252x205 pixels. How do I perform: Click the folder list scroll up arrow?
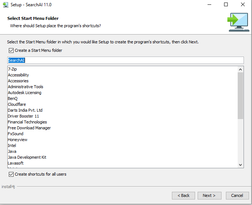[x=240, y=69]
